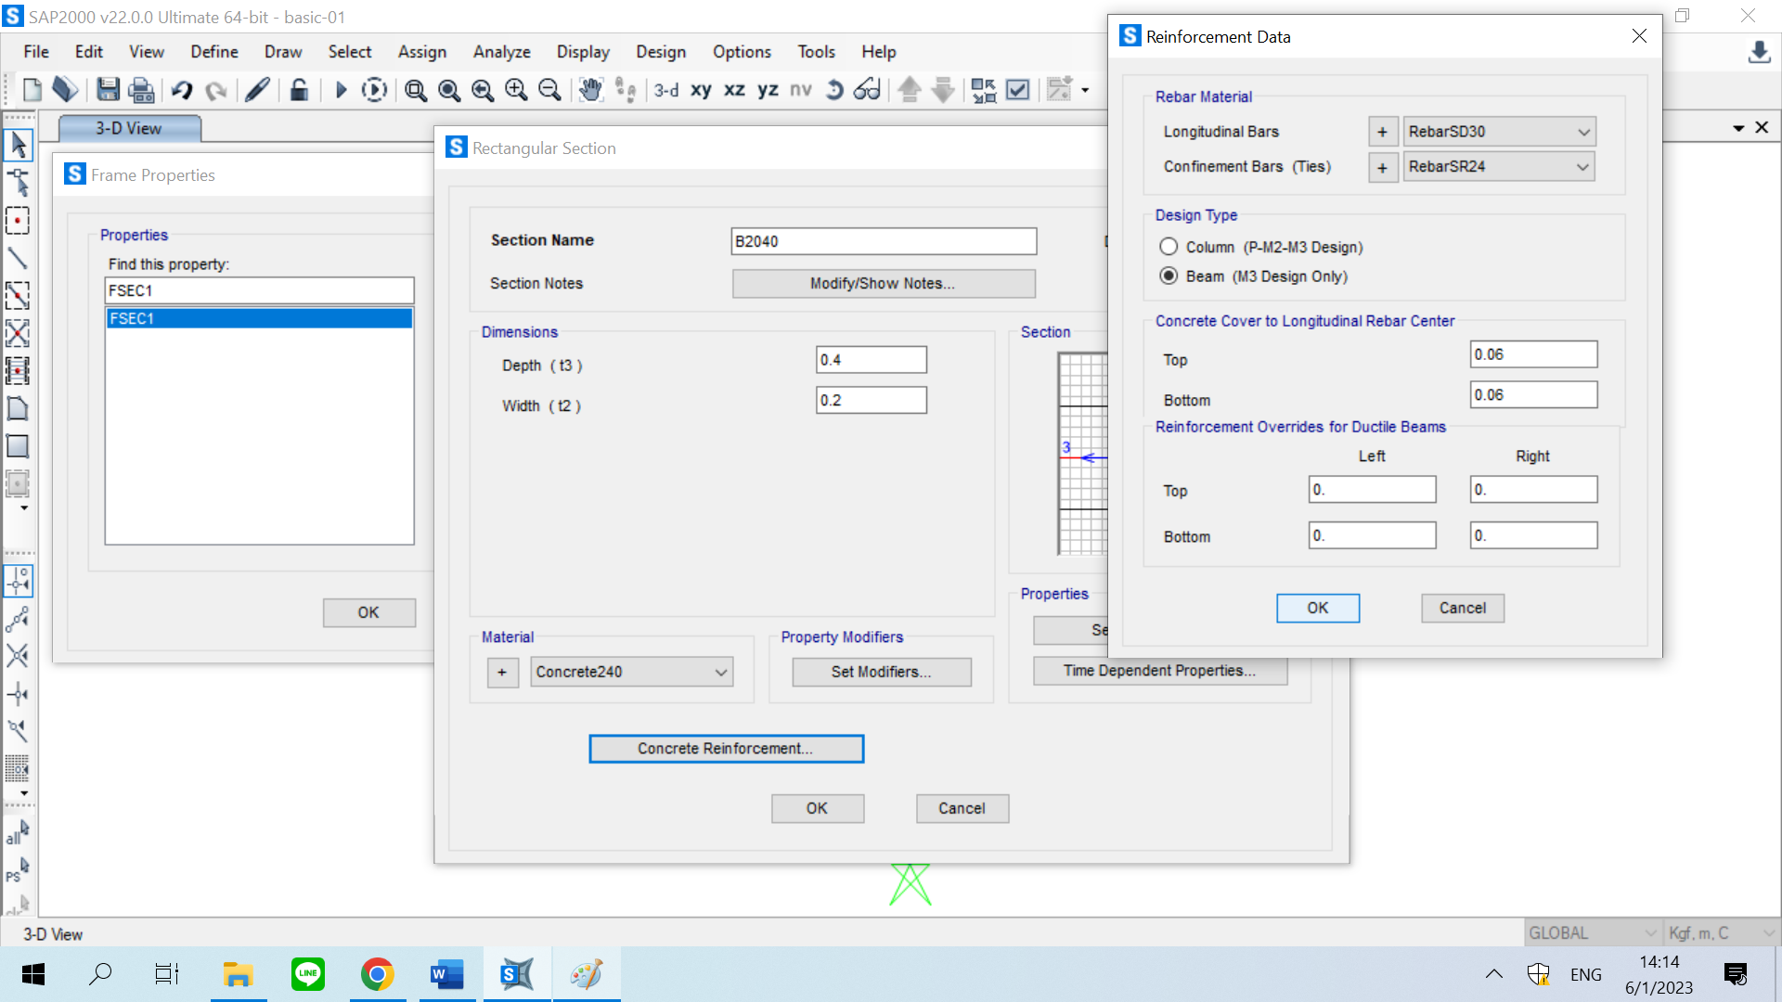Click the Top concrete cover input field
This screenshot has width=1782, height=1002.
point(1532,354)
